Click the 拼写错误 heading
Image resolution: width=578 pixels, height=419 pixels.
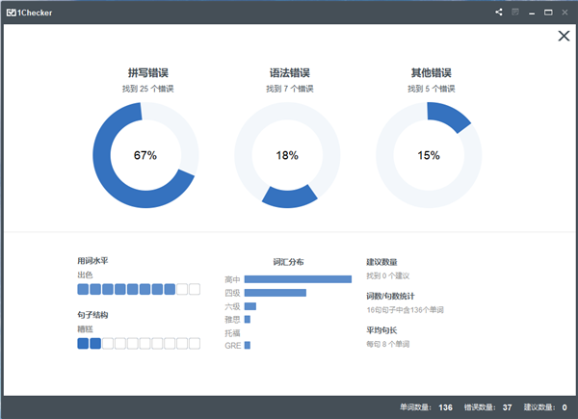(x=145, y=72)
